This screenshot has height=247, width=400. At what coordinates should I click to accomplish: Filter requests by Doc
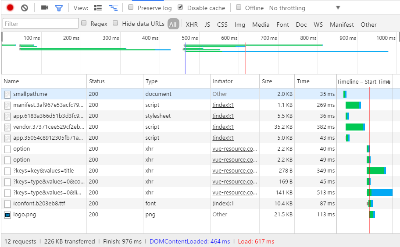(x=301, y=25)
